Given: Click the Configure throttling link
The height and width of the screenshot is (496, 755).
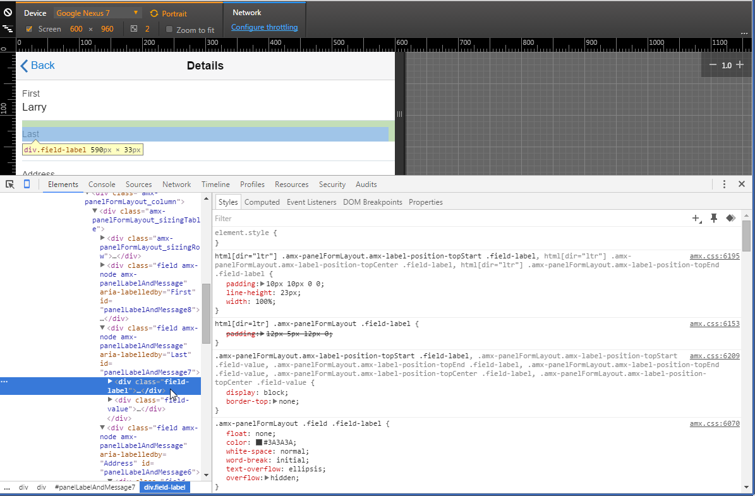Looking at the screenshot, I should click(264, 27).
